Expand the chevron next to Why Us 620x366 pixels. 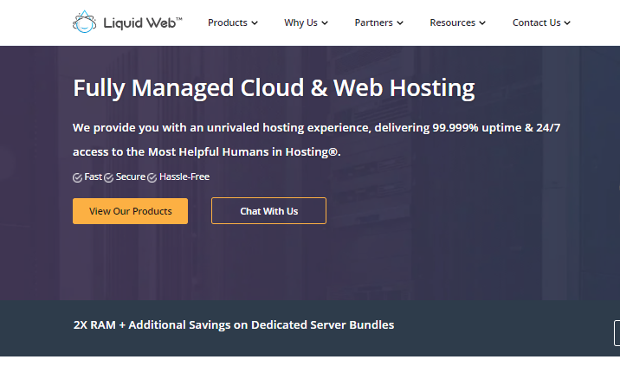point(325,23)
